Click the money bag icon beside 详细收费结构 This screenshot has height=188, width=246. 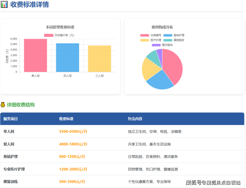click(x=3, y=105)
